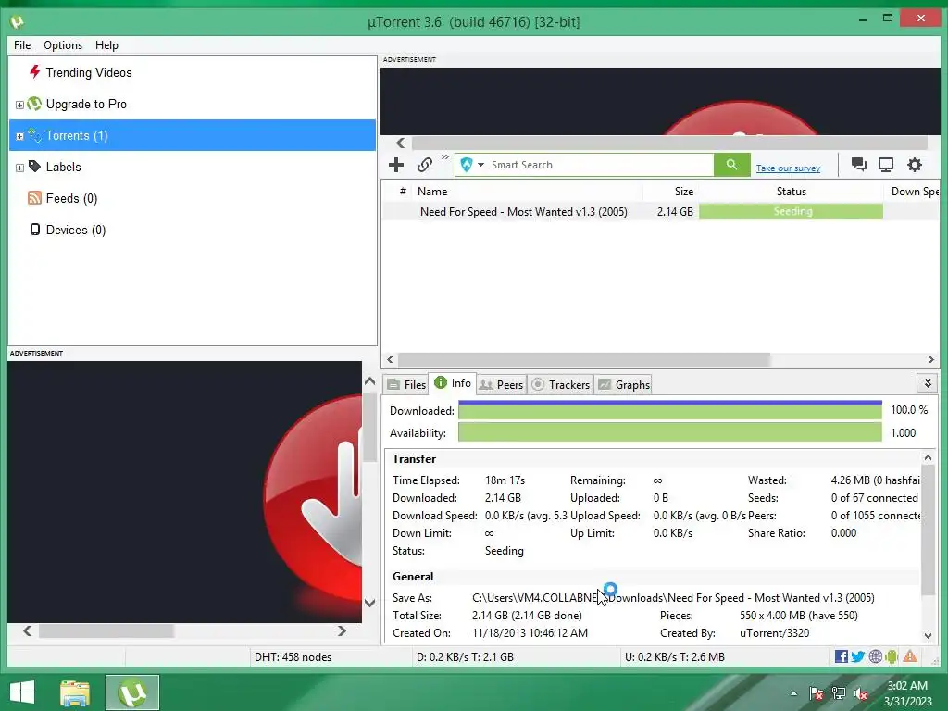Open the File menu

click(22, 45)
